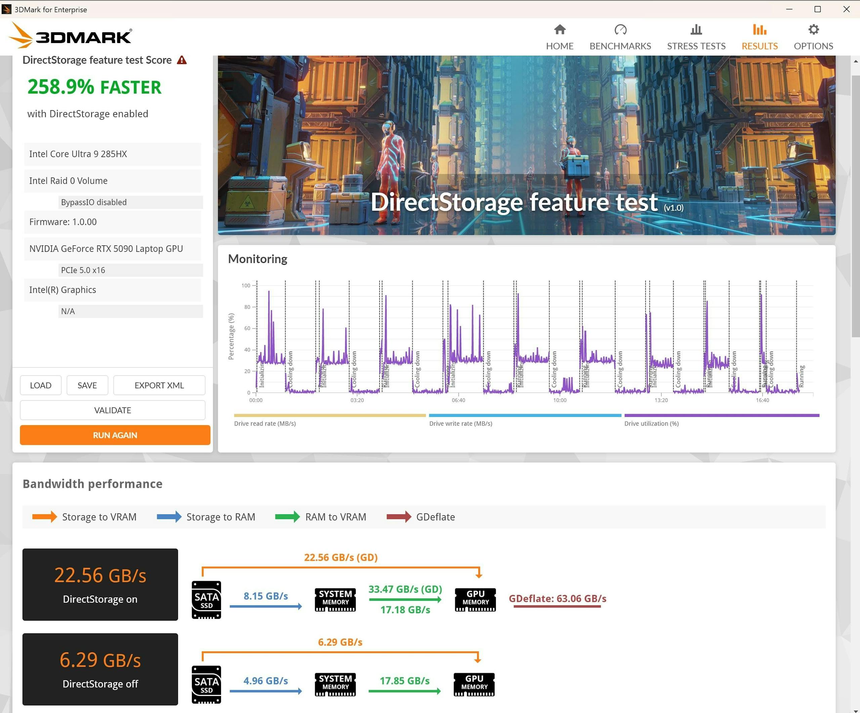Image resolution: width=860 pixels, height=713 pixels.
Task: Click GPU Memory icon in DirectStorage off row
Action: tap(474, 684)
